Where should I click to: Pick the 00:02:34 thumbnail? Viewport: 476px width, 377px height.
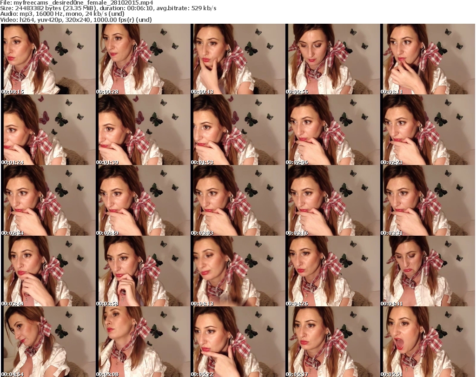click(x=48, y=200)
